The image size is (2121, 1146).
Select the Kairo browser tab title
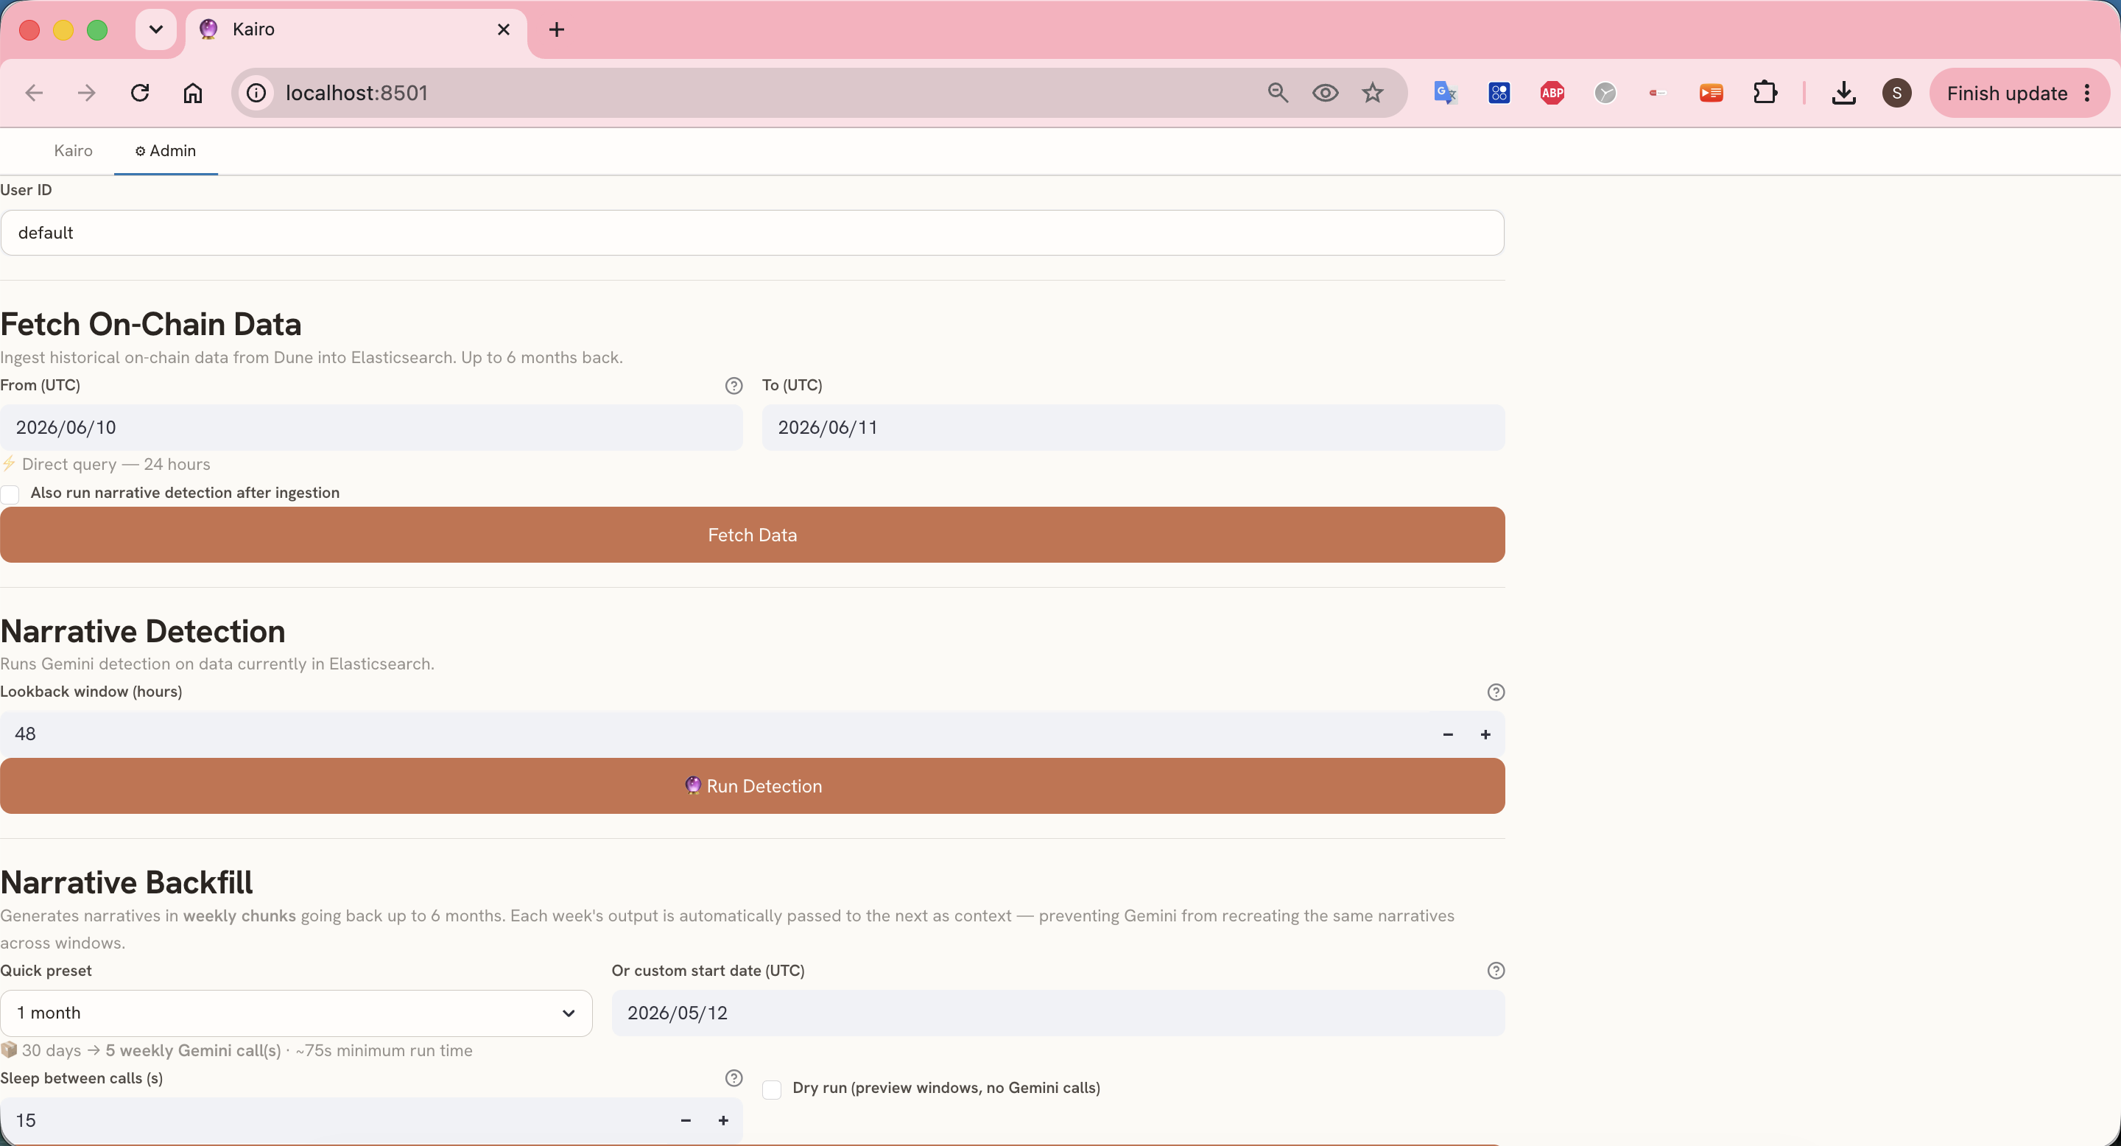tap(253, 29)
